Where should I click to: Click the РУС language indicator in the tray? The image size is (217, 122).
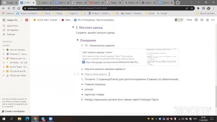pos(195,119)
